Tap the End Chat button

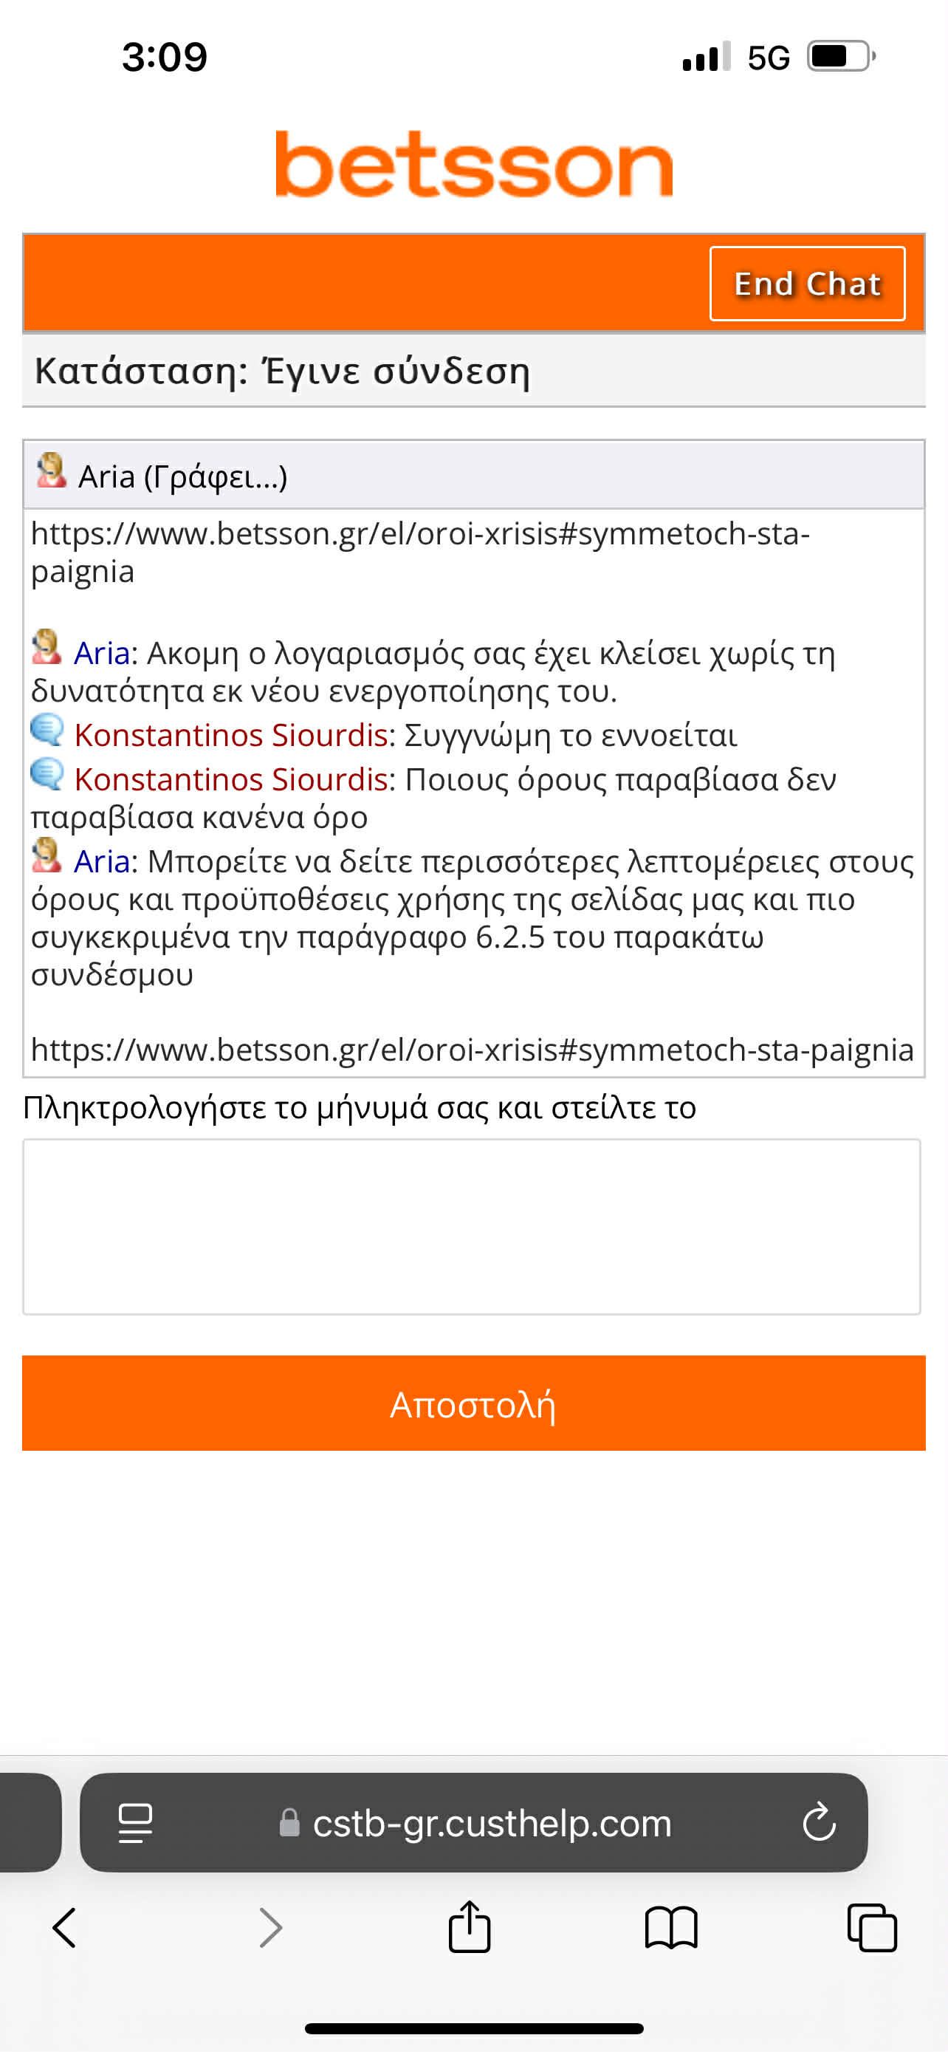(x=807, y=284)
